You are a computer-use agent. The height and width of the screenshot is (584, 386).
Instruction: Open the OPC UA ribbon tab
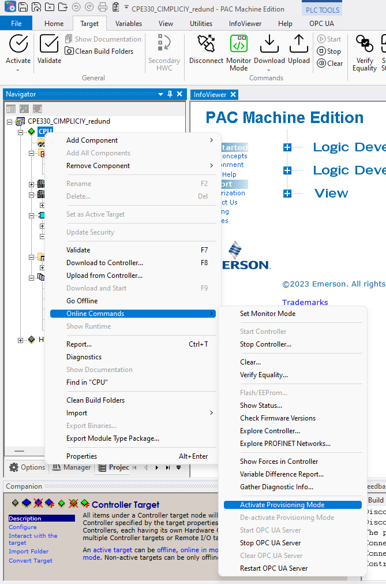coord(322,24)
